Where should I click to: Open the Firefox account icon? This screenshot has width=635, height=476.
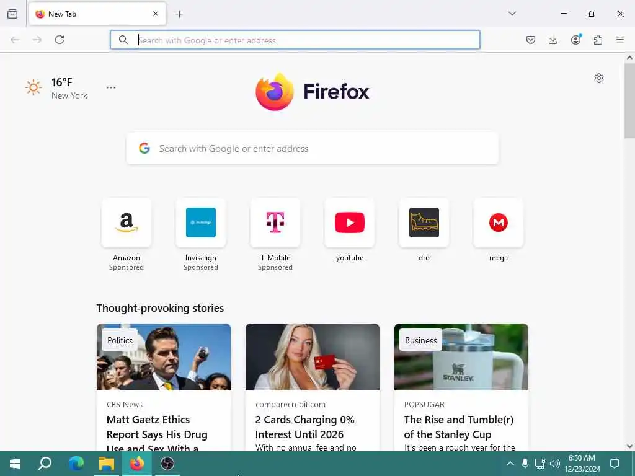[x=575, y=40]
